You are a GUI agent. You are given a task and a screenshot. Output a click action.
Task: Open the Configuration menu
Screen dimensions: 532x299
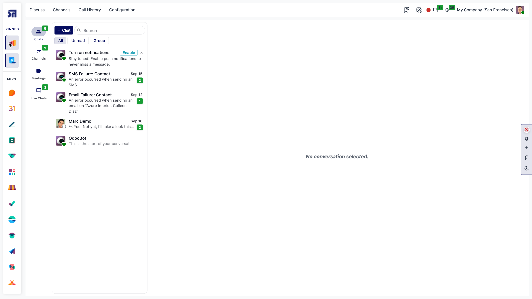coord(122,10)
